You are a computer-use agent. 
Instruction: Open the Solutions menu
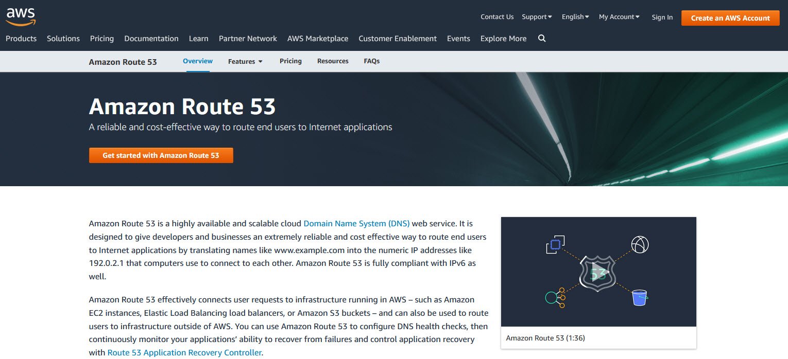(63, 39)
